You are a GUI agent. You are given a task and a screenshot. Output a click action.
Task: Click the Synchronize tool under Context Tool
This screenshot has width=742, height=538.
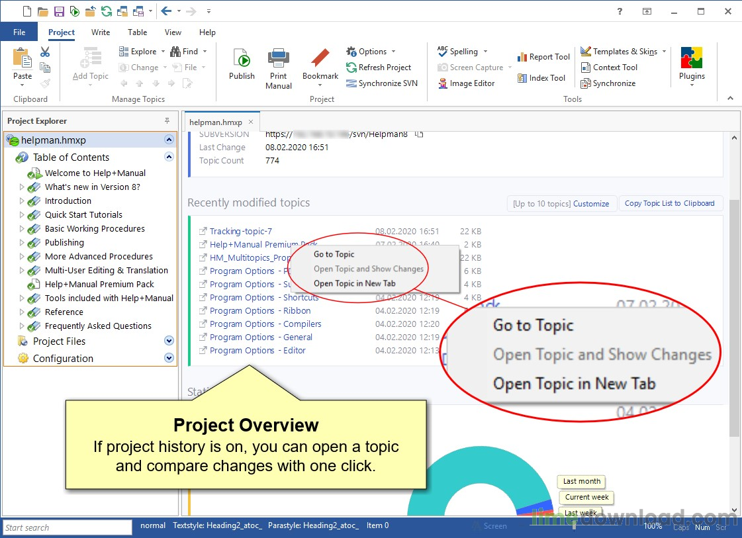(608, 83)
